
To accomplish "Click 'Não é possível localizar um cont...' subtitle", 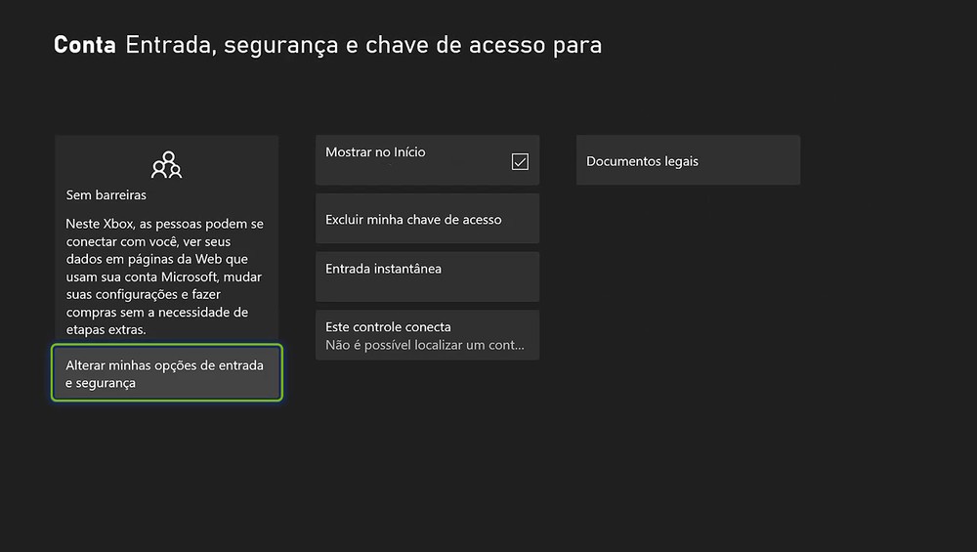I will coord(425,345).
